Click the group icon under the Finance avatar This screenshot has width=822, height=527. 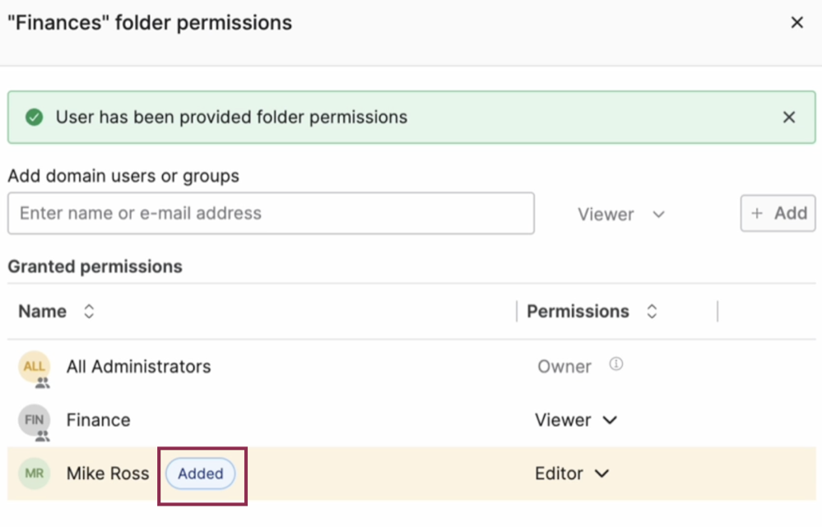click(x=43, y=433)
